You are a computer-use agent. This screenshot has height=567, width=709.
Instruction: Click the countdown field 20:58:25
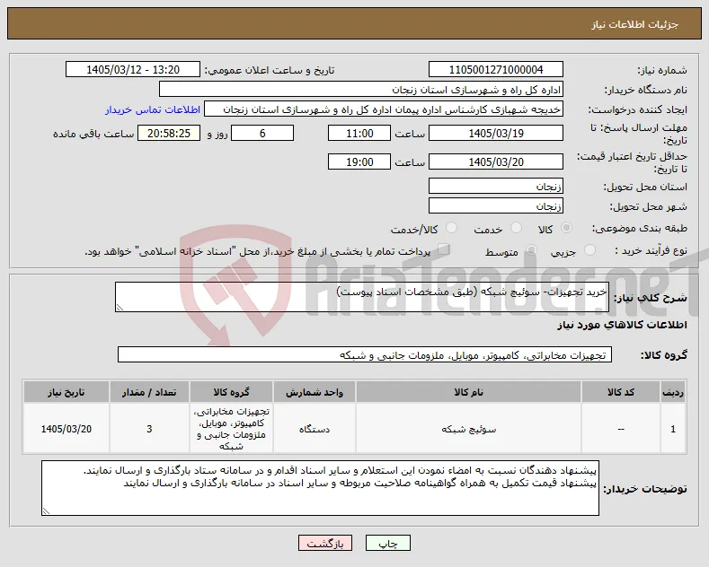(x=169, y=133)
